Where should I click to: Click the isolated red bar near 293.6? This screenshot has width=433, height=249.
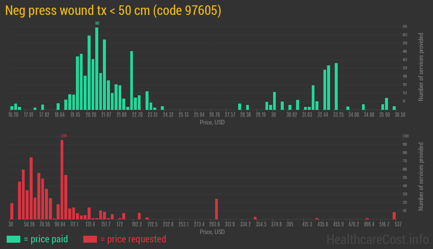pyautogui.click(x=217, y=209)
